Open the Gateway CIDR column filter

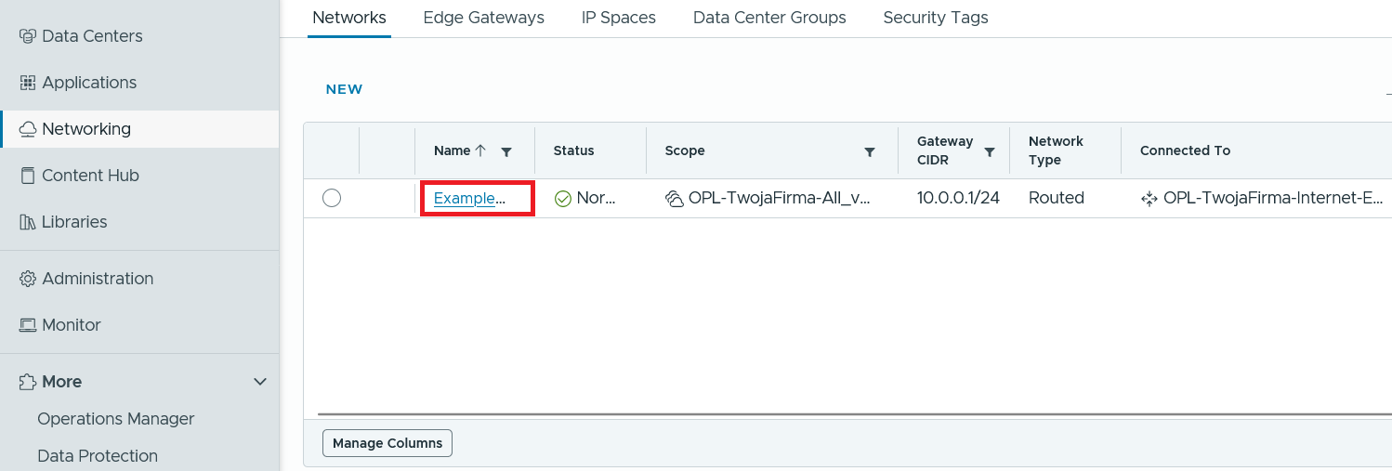990,151
